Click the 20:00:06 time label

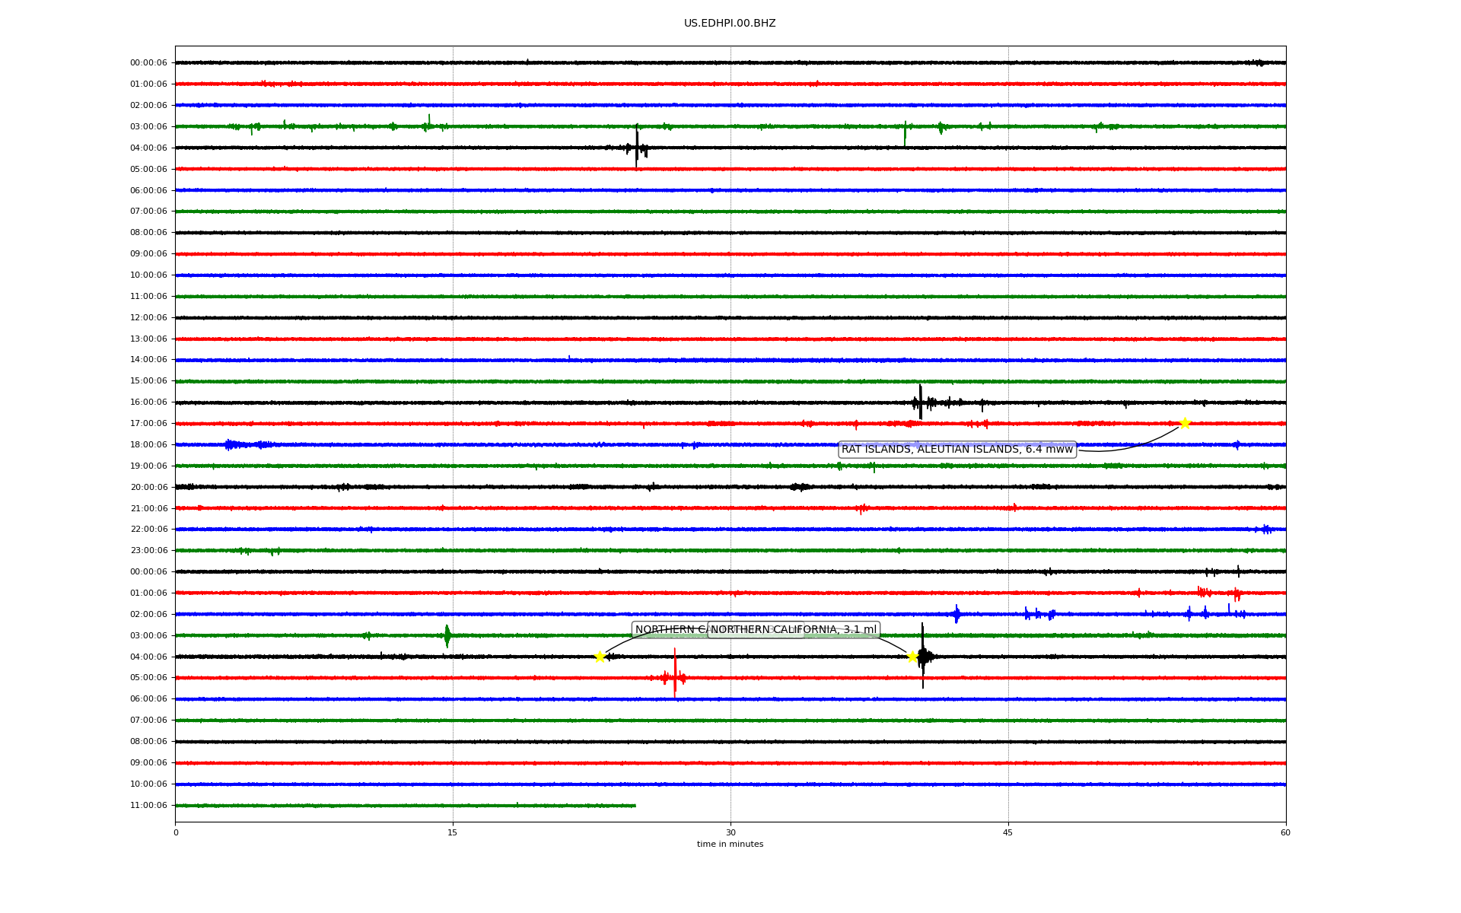[148, 487]
